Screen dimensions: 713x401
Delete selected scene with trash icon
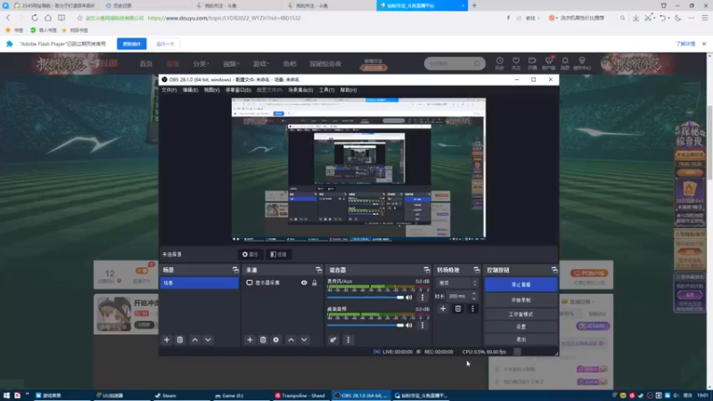pos(180,340)
